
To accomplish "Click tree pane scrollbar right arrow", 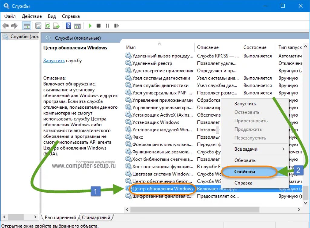I will pyautogui.click(x=35, y=217).
